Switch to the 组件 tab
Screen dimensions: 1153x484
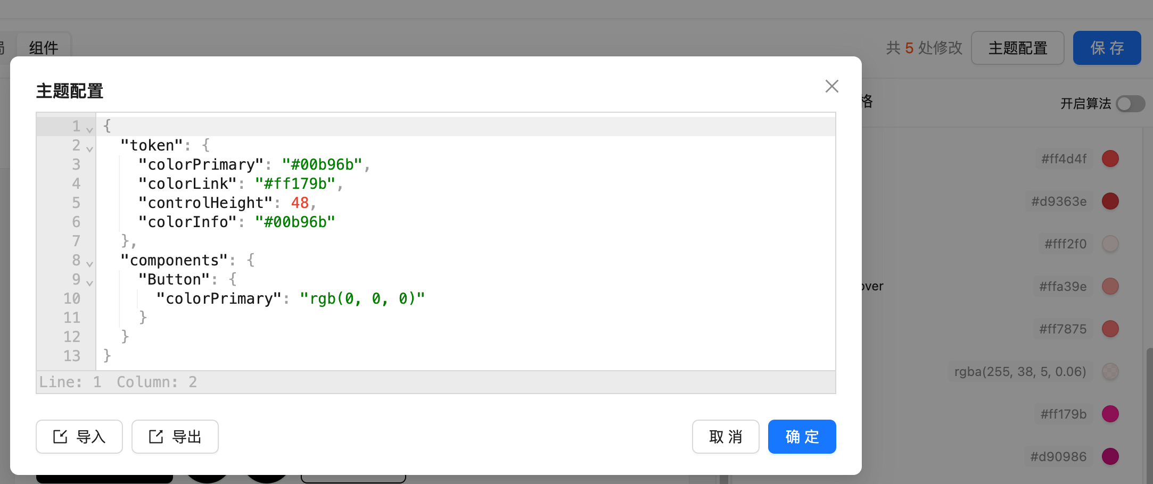pos(44,48)
